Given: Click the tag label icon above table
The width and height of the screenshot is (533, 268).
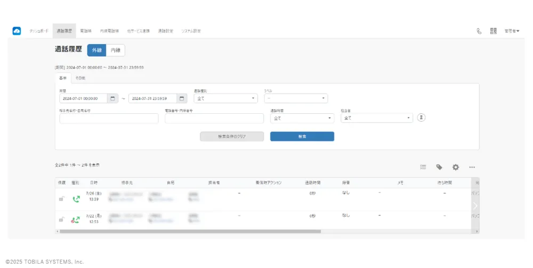Looking at the screenshot, I should (x=439, y=167).
